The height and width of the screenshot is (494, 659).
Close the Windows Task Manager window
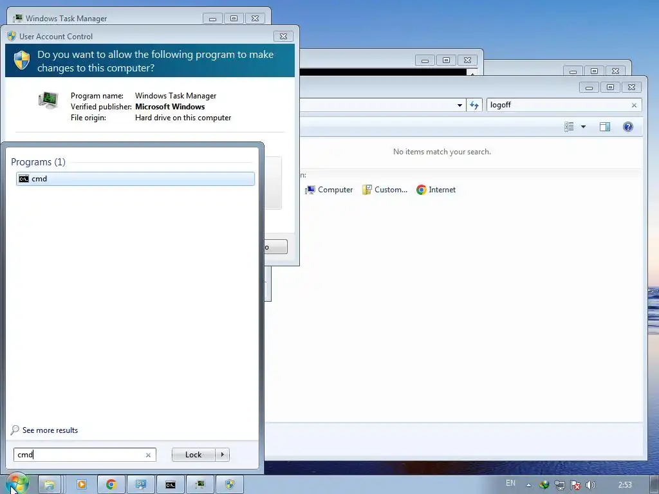coord(255,18)
